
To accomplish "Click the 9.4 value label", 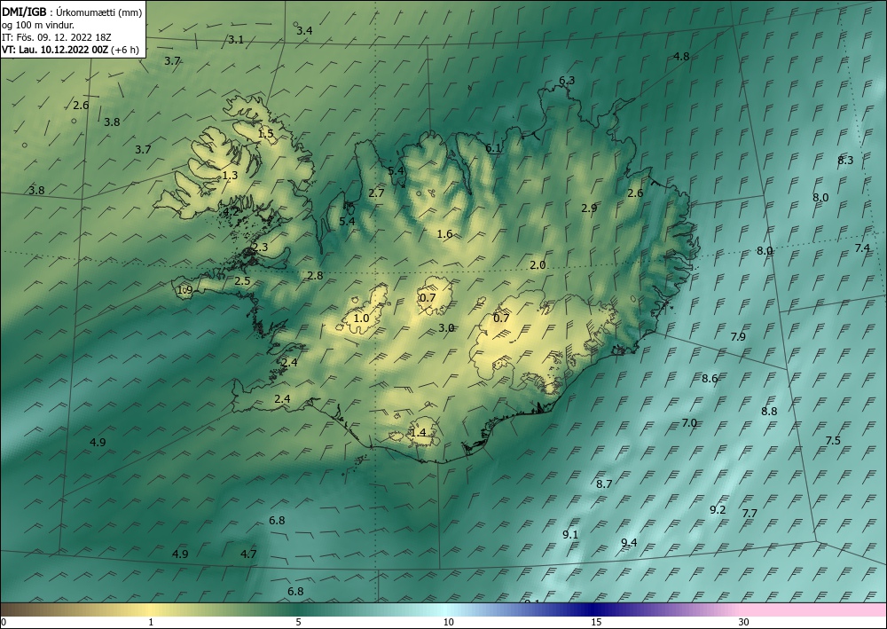I will 629,542.
